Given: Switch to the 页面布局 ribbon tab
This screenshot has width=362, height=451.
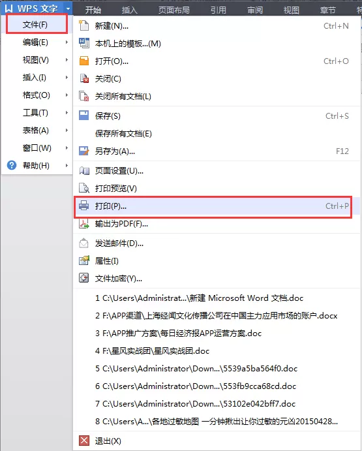Looking at the screenshot, I should tap(174, 10).
